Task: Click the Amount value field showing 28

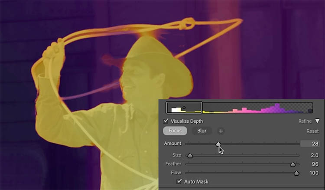Action: (x=310, y=144)
